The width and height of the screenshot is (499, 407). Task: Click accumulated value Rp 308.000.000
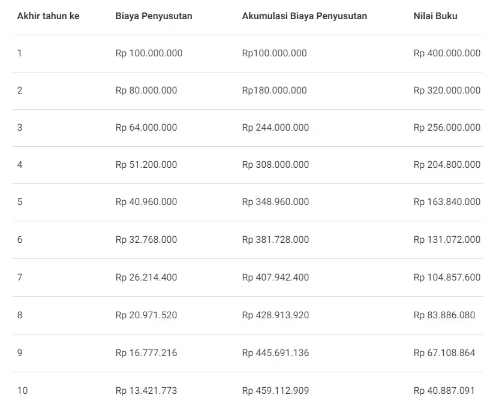pos(275,165)
